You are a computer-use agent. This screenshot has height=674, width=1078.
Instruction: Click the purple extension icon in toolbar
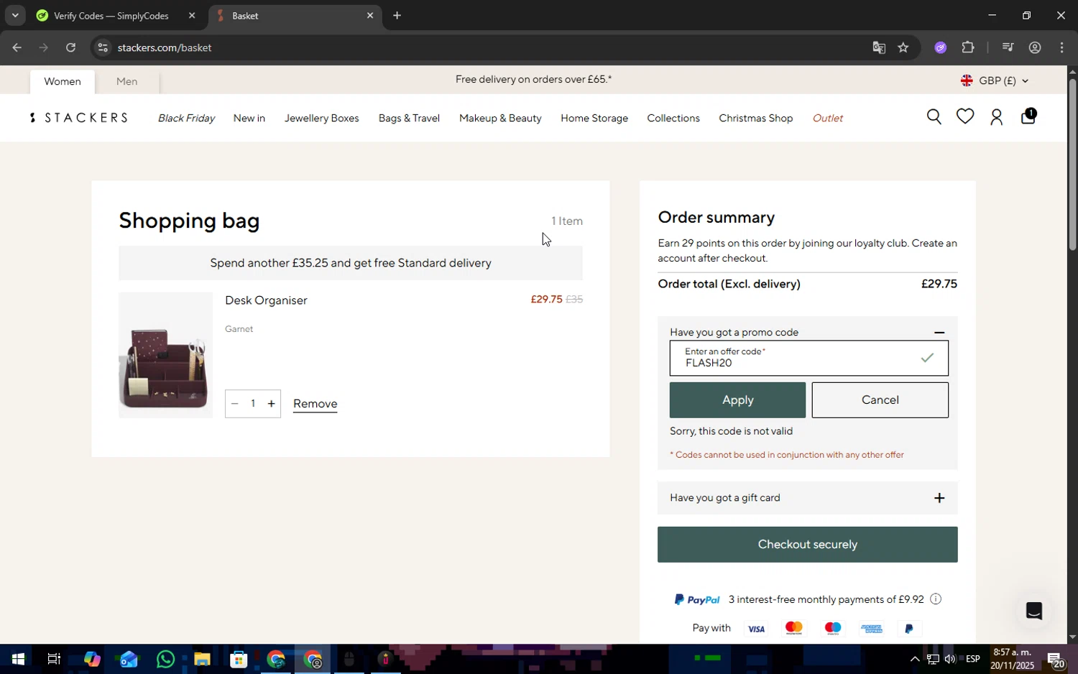(941, 47)
